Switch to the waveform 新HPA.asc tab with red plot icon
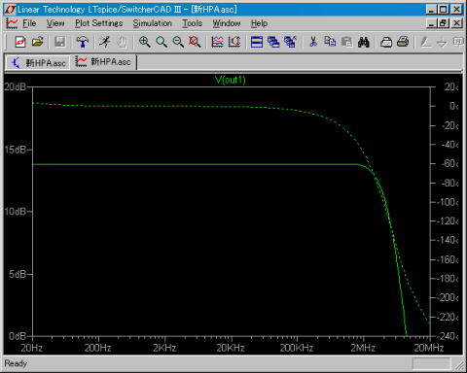The width and height of the screenshot is (467, 373). [x=103, y=61]
